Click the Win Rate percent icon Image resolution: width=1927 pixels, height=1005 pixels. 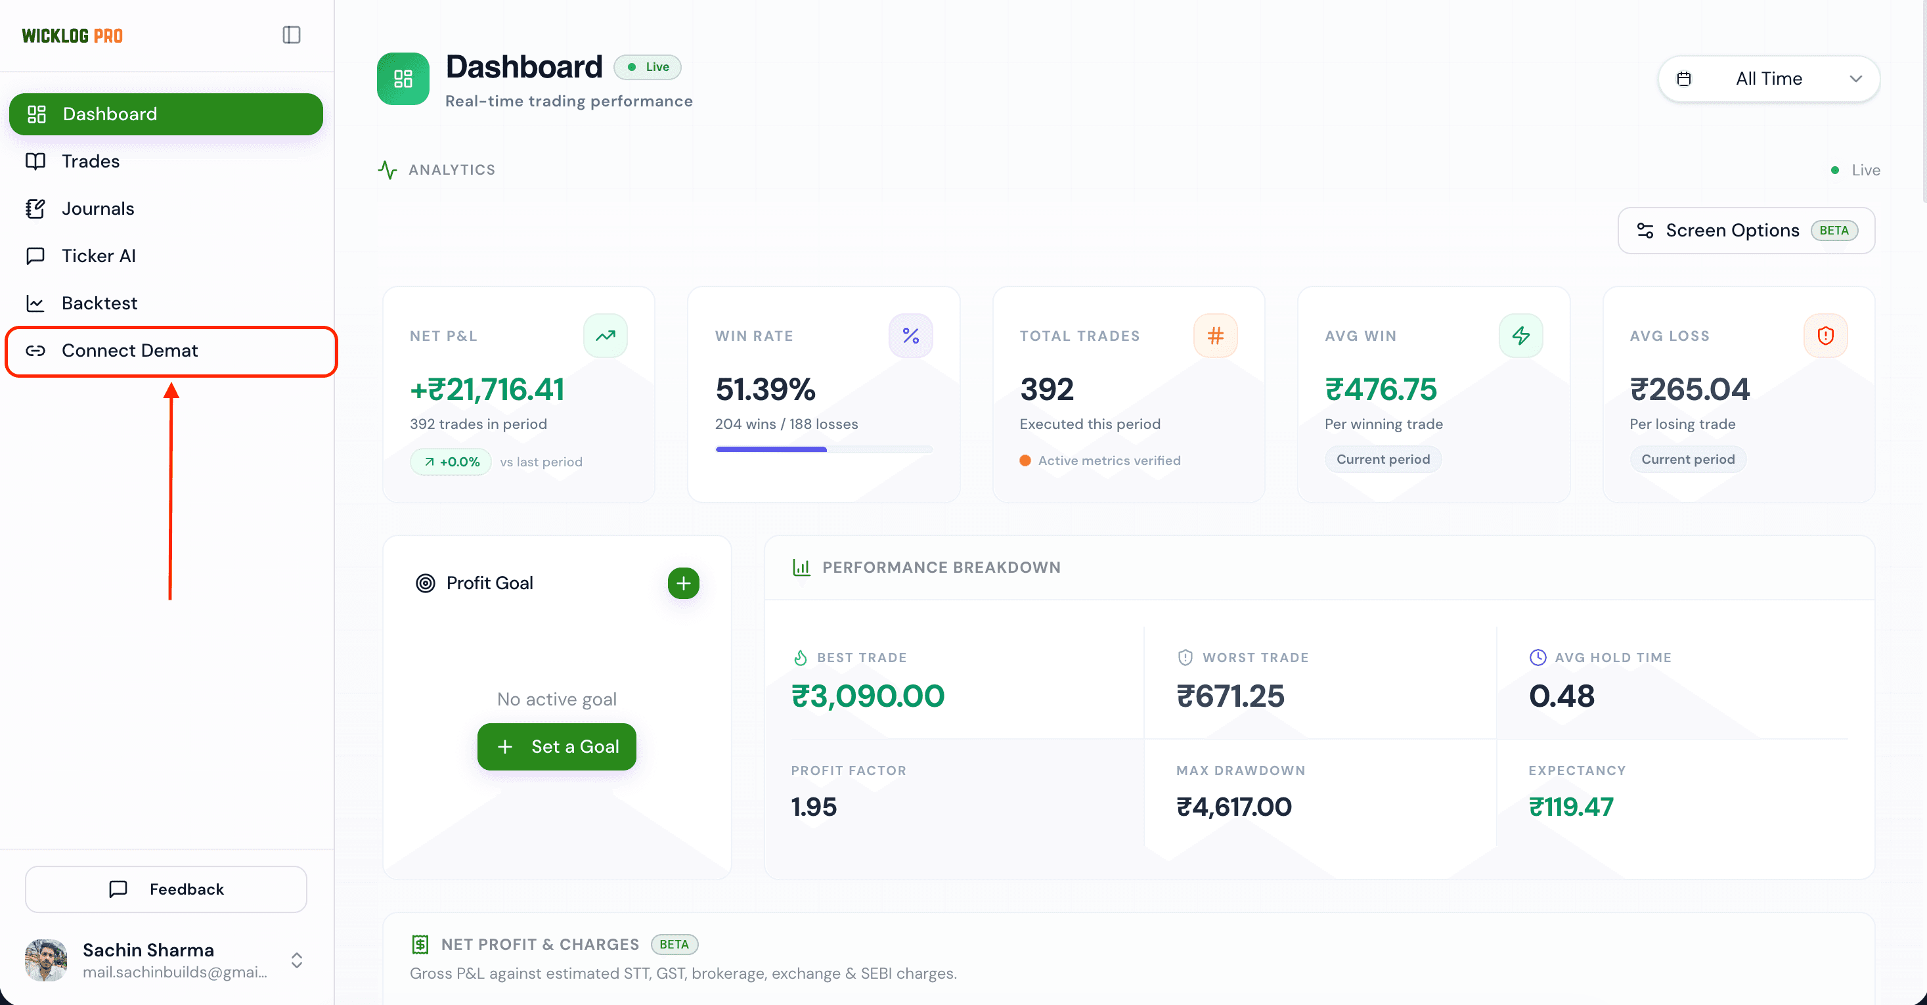tap(910, 335)
